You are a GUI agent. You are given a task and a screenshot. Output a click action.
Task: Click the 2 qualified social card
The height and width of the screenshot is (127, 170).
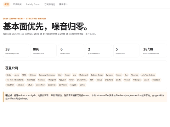click(x=99, y=50)
